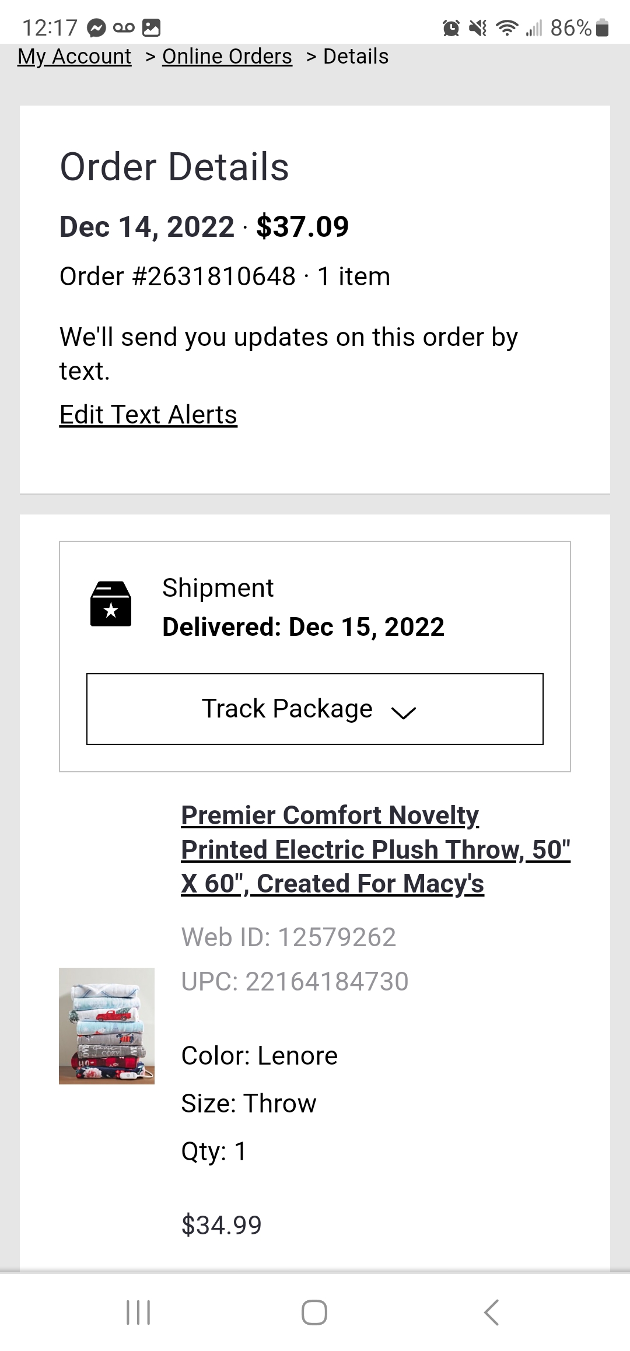Open Messenger notification icon in status bar
The image size is (630, 1351).
pos(96,27)
